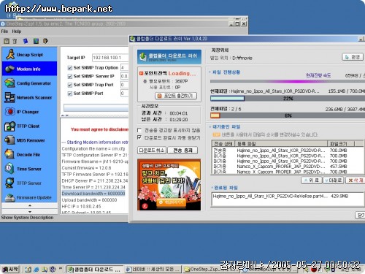
Task: Open Internet Explorer from the quick launch bar
Action: point(36,270)
